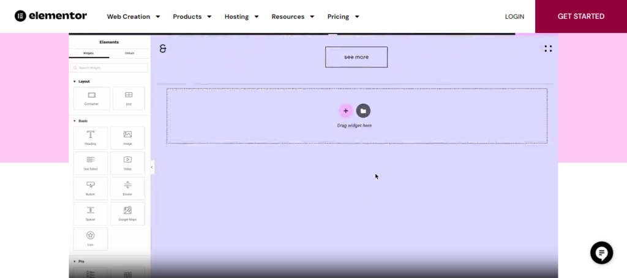Viewport: 627px width, 278px height.
Task: Pick the Heading widget
Action: pyautogui.click(x=90, y=137)
